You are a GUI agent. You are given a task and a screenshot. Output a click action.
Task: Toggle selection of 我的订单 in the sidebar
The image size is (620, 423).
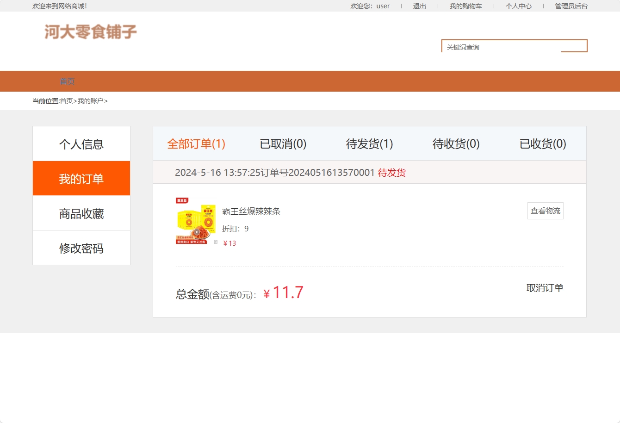tap(81, 178)
